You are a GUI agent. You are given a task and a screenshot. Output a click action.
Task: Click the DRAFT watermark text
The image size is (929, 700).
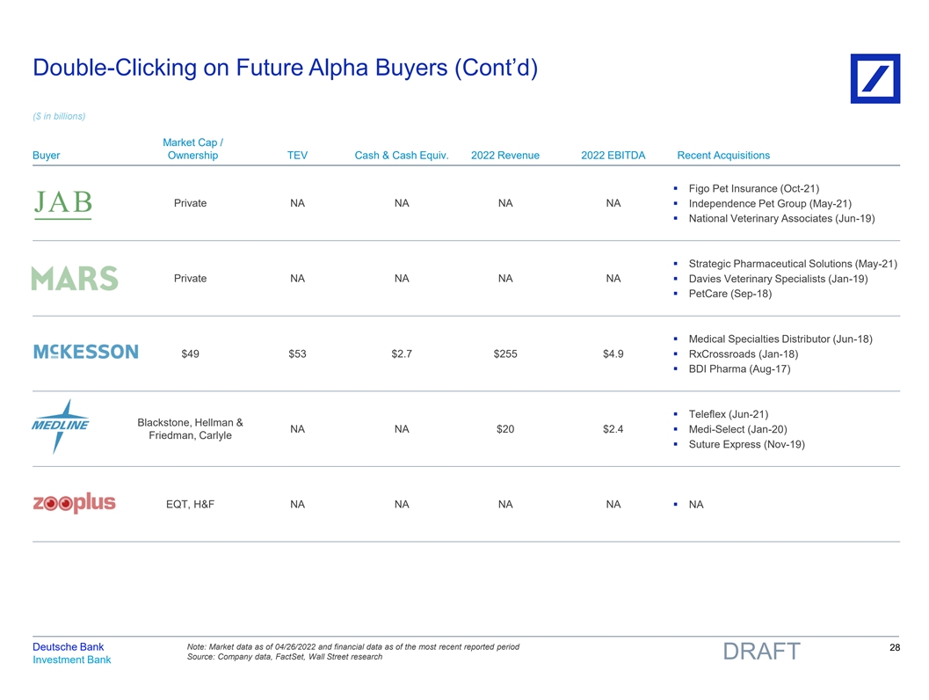tap(760, 652)
